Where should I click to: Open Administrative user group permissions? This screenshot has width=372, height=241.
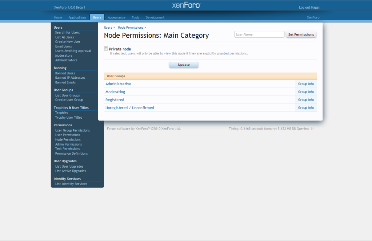(119, 84)
